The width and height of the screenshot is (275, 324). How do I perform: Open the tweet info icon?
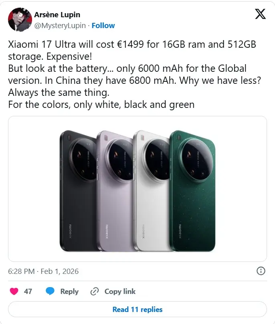tap(261, 271)
